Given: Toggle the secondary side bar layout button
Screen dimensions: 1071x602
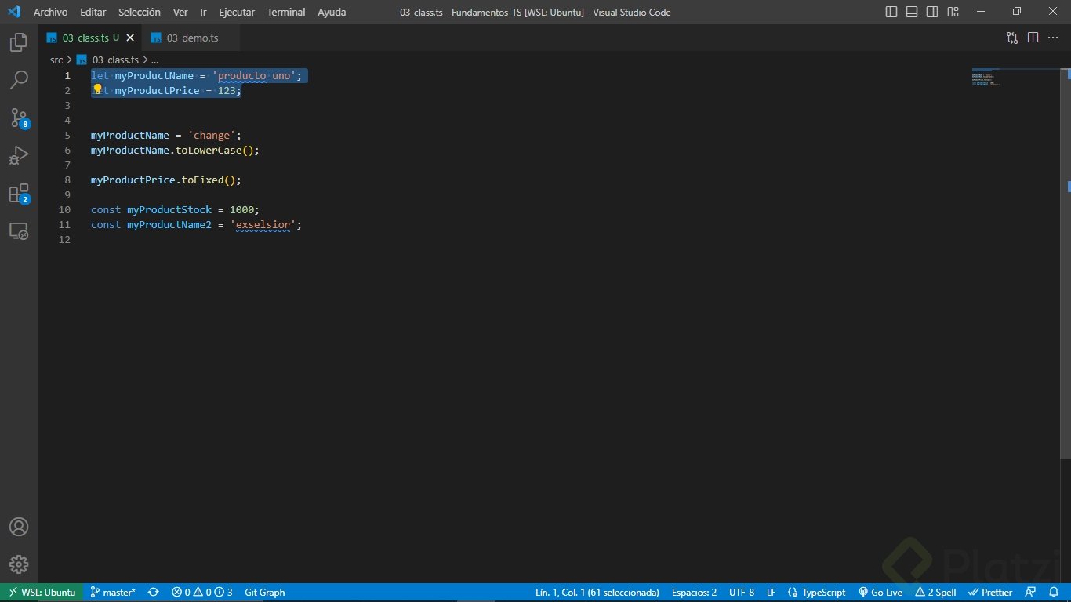Looking at the screenshot, I should (x=932, y=12).
